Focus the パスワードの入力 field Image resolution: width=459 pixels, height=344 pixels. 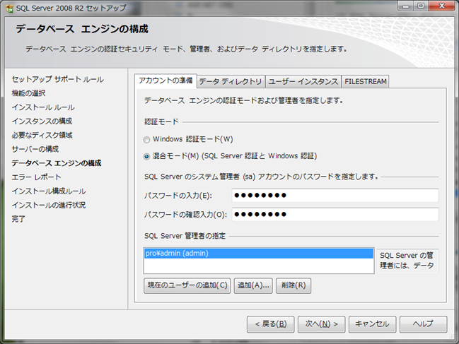[335, 195]
